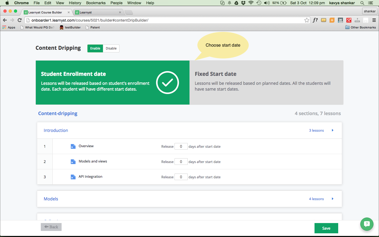Open the File menu
Image resolution: width=379 pixels, height=237 pixels.
[37, 3]
